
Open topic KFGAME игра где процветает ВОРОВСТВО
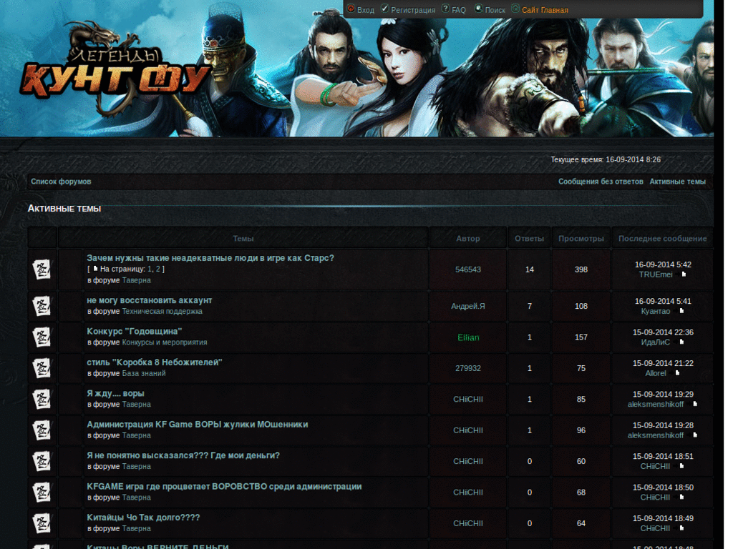(224, 486)
